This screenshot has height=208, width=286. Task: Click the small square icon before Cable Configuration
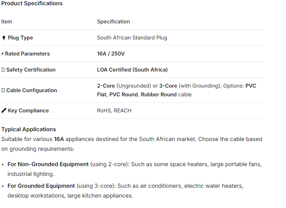pyautogui.click(x=3, y=90)
